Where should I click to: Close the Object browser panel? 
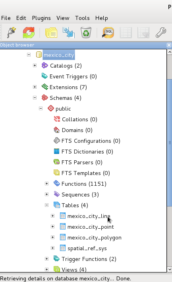coord(169,45)
